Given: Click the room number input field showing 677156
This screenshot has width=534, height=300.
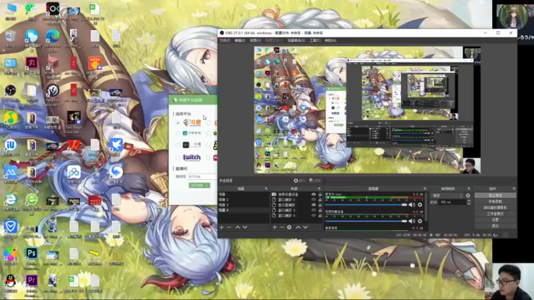Looking at the screenshot, I should coord(203,177).
